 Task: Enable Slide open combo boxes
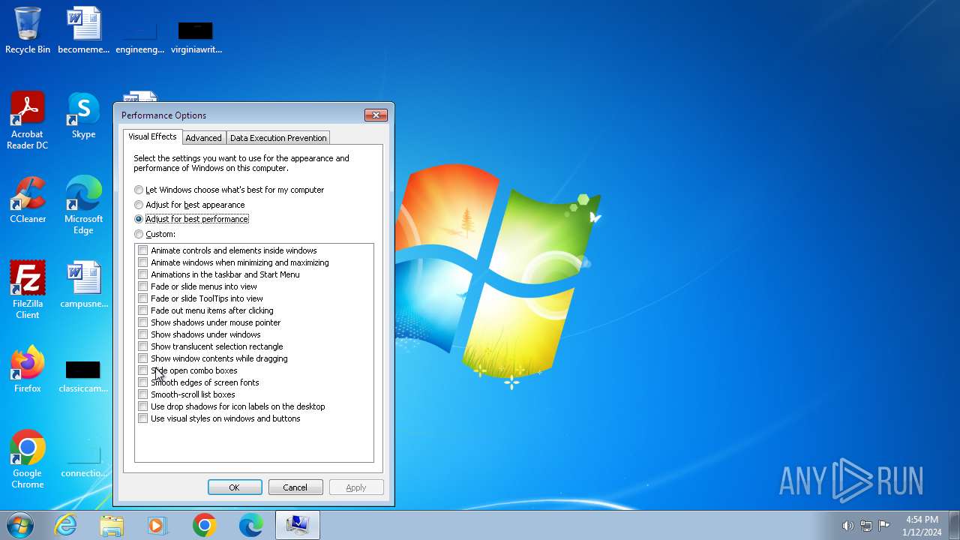pos(143,370)
